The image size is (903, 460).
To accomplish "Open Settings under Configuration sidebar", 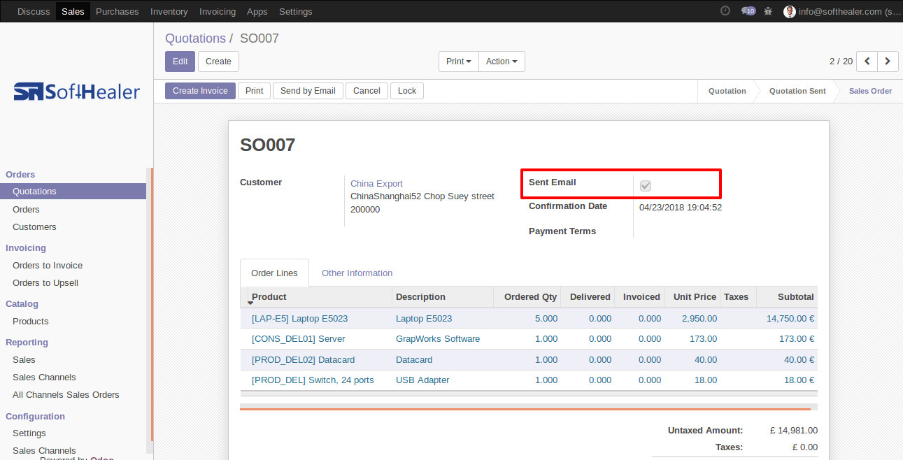I will coord(29,433).
